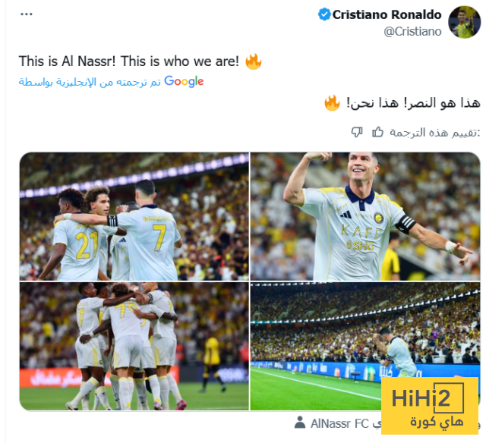The image size is (486, 443).
Task: Click the person icon beside AlNassr FC
Action: (300, 423)
